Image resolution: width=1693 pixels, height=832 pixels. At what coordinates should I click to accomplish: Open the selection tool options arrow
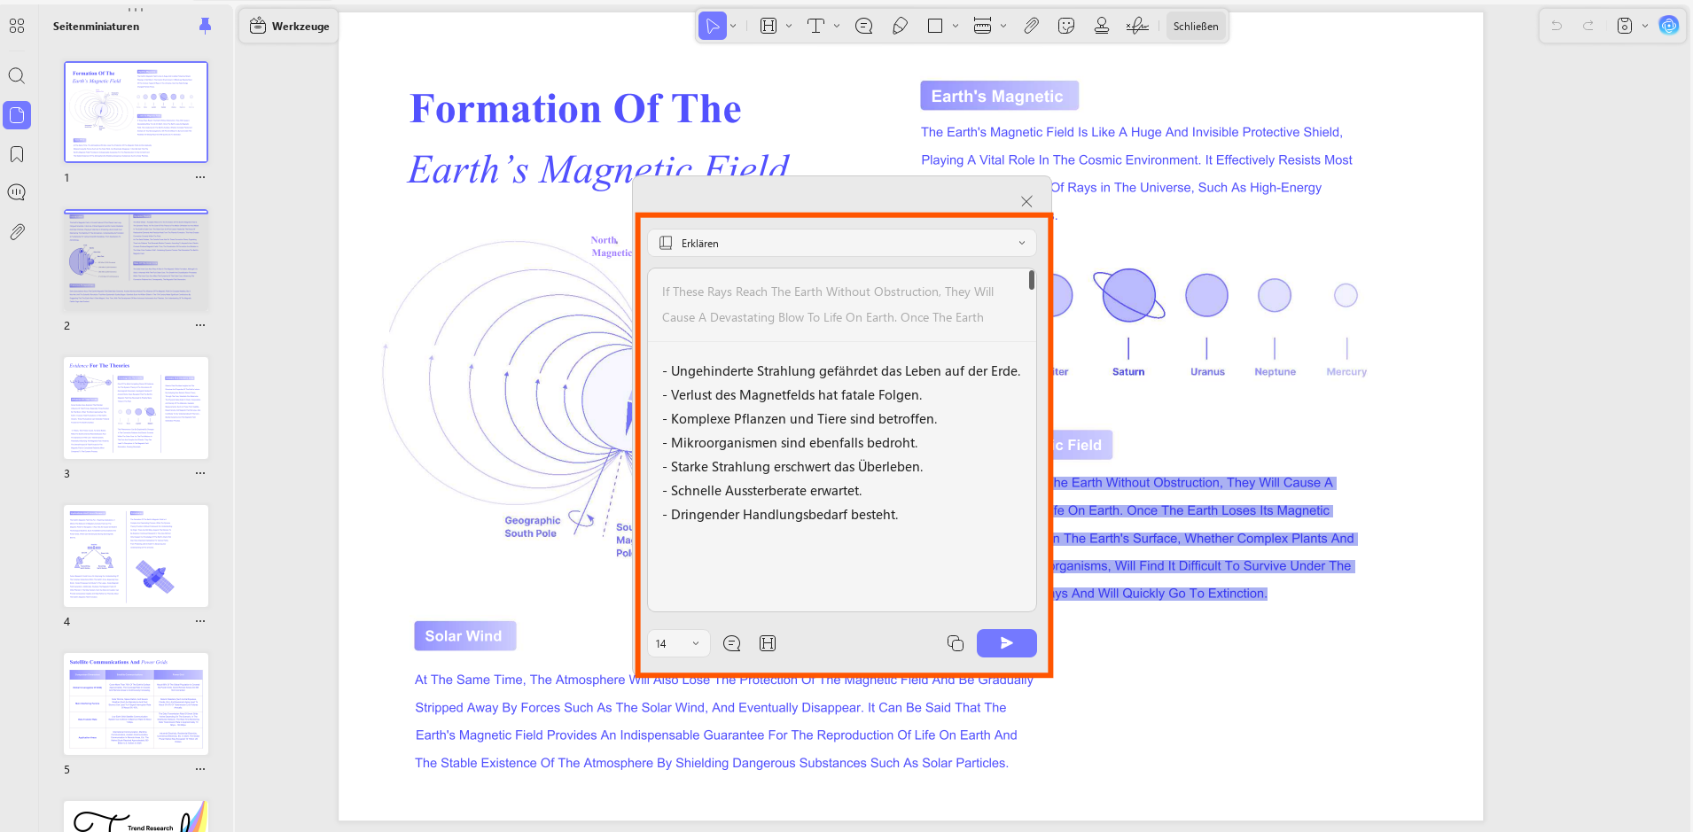coord(733,27)
